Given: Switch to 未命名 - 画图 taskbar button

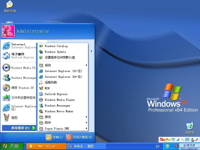Looking at the screenshot, I should [86, 146].
